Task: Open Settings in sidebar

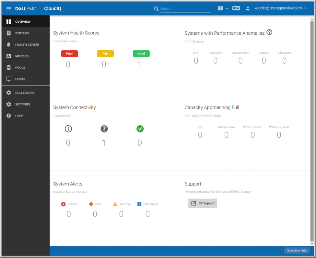Action: tap(26, 104)
